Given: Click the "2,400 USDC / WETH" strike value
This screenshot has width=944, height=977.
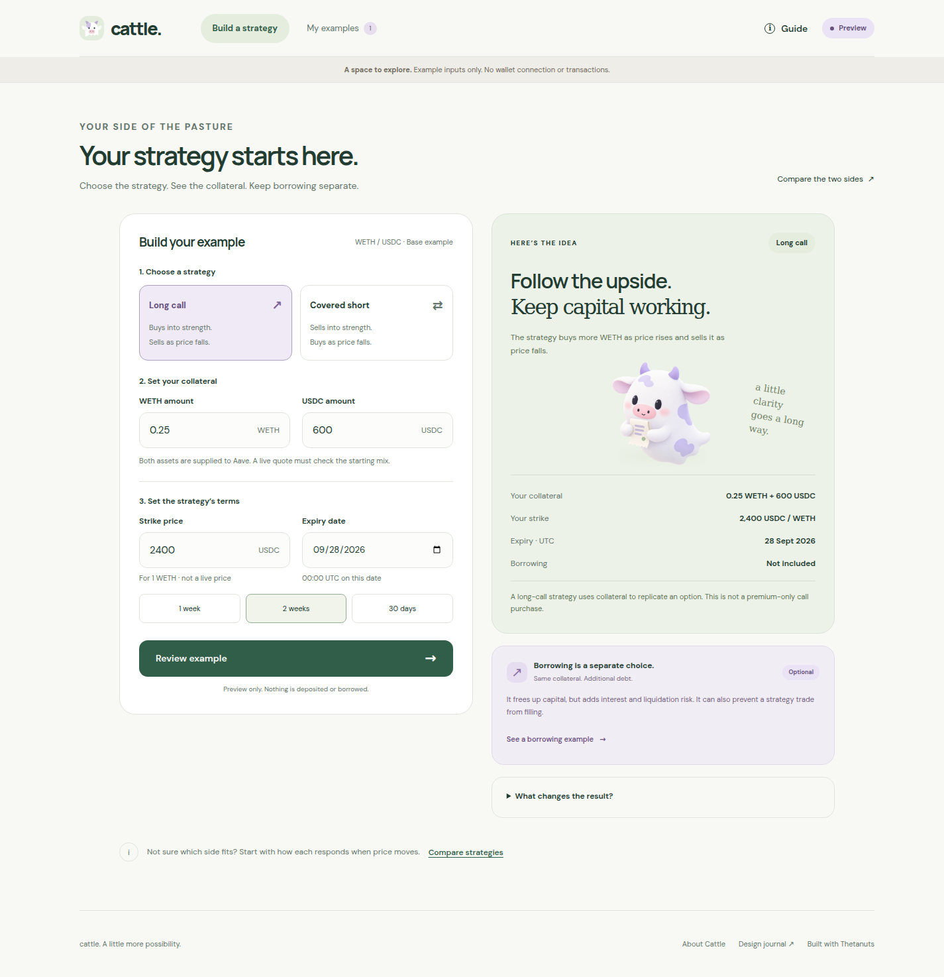Looking at the screenshot, I should tap(777, 518).
